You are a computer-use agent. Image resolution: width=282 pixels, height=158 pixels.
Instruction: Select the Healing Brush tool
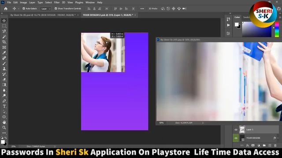click(4, 58)
